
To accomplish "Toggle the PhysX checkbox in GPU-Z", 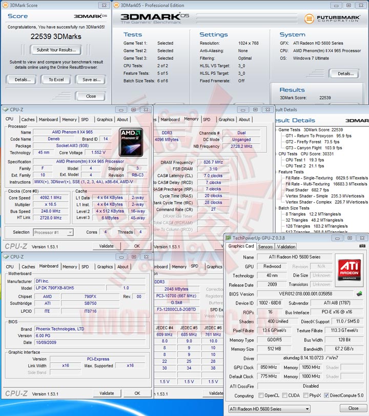I will coord(305,395).
